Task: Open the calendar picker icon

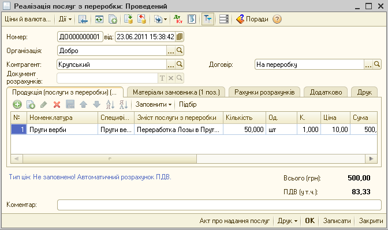Action: (180, 37)
